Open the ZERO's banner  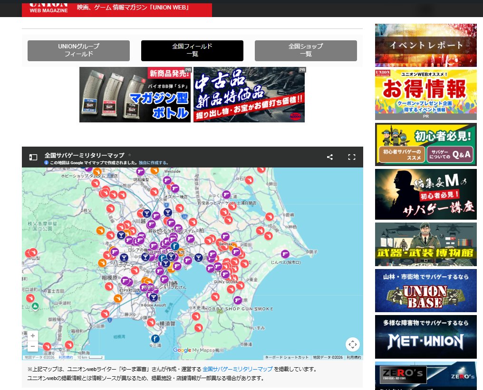coord(425,376)
